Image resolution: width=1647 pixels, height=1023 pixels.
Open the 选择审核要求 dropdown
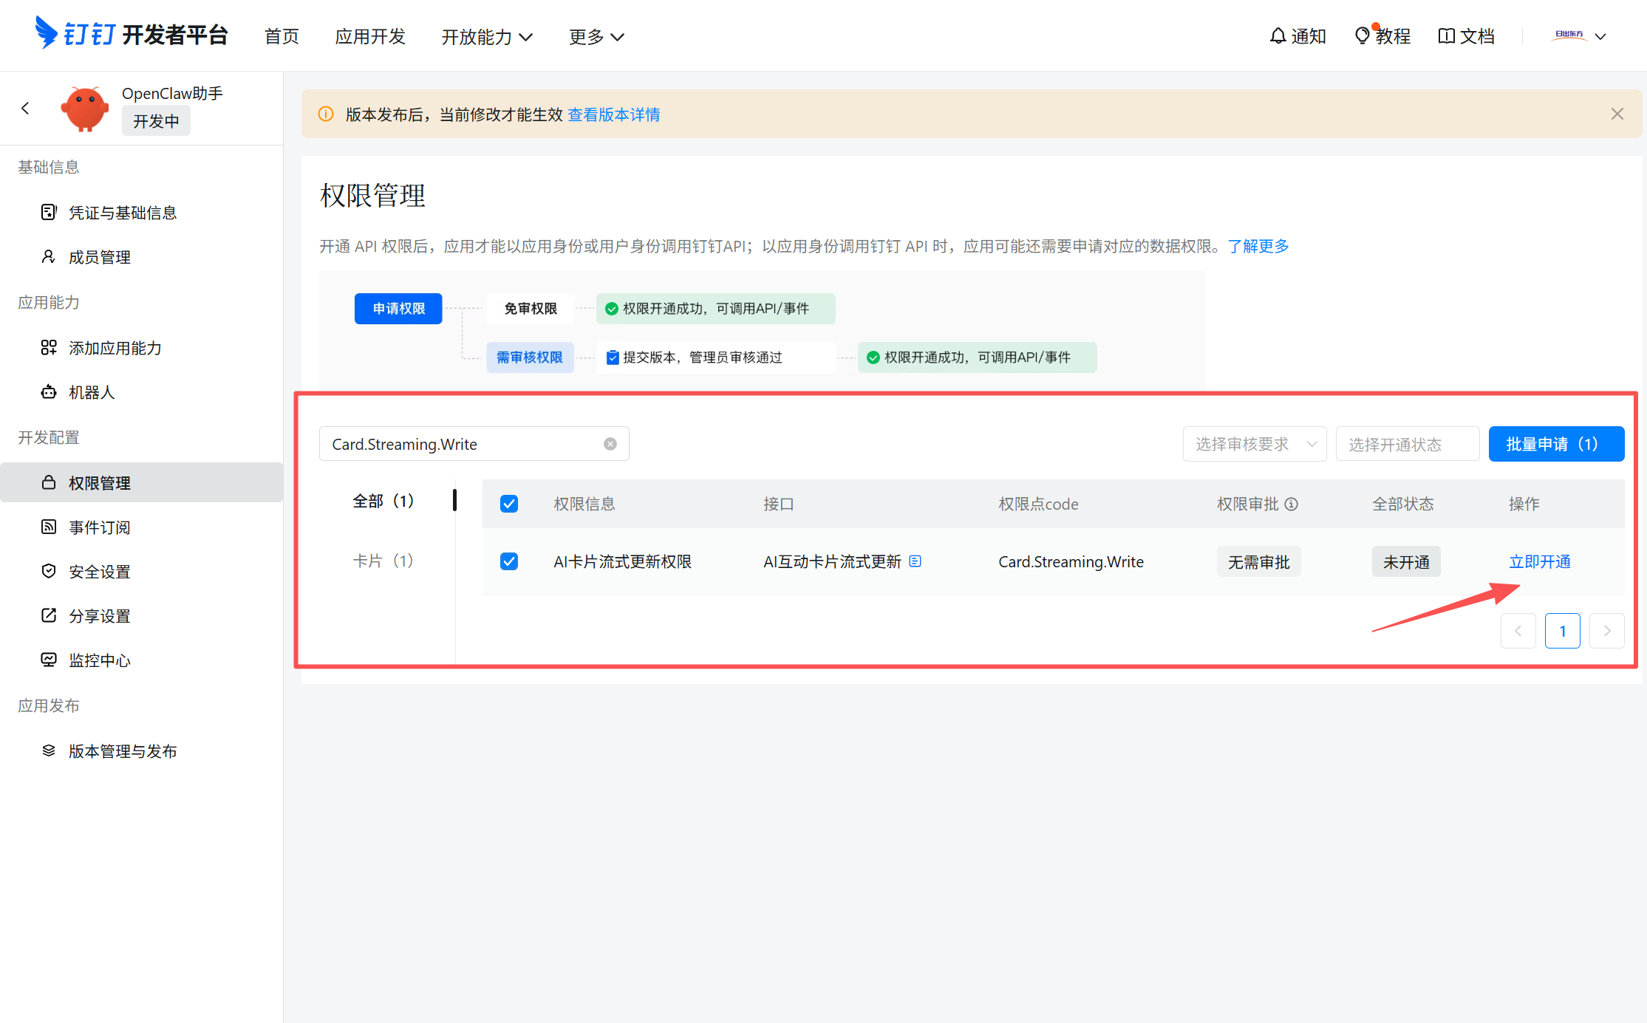tap(1254, 443)
